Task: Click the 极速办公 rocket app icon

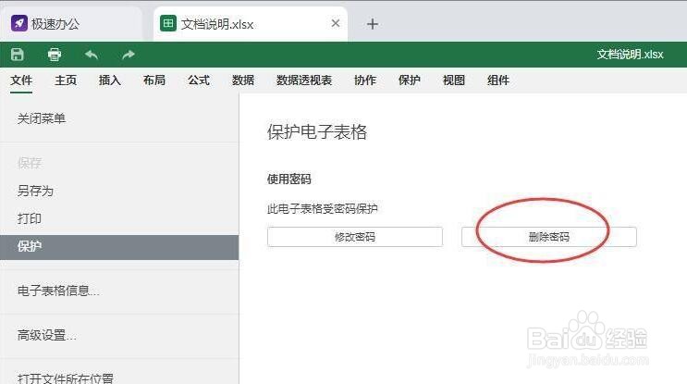Action: (x=19, y=23)
